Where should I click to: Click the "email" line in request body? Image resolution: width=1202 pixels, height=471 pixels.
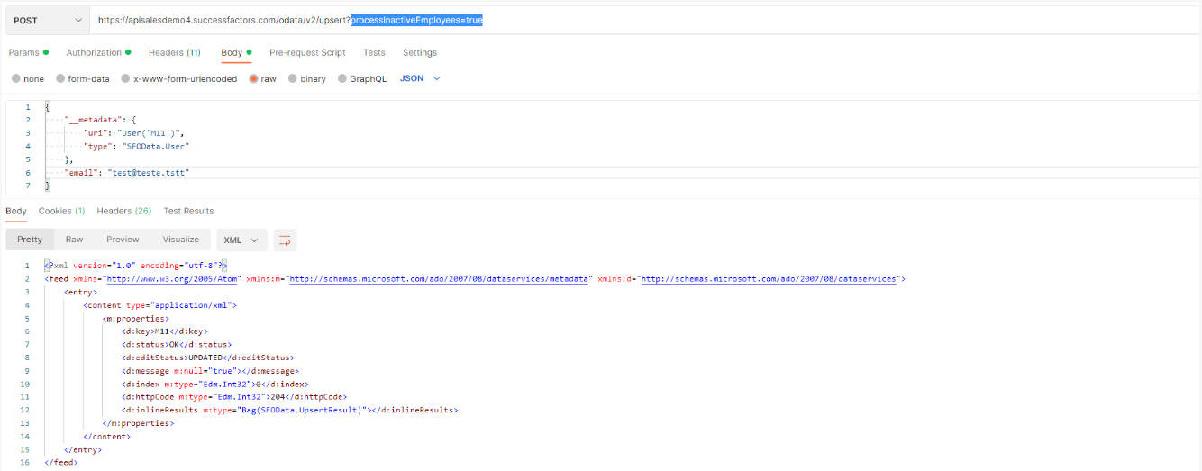(127, 172)
